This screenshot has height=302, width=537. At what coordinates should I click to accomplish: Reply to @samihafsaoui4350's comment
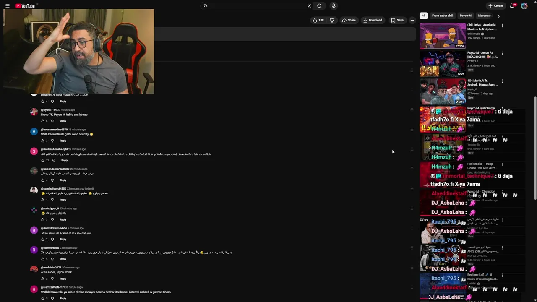click(x=63, y=200)
